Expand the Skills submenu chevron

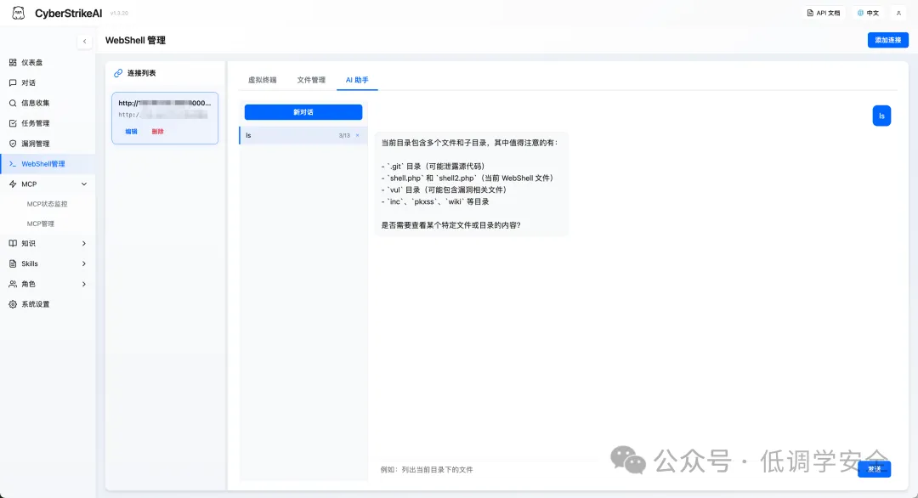click(x=83, y=264)
